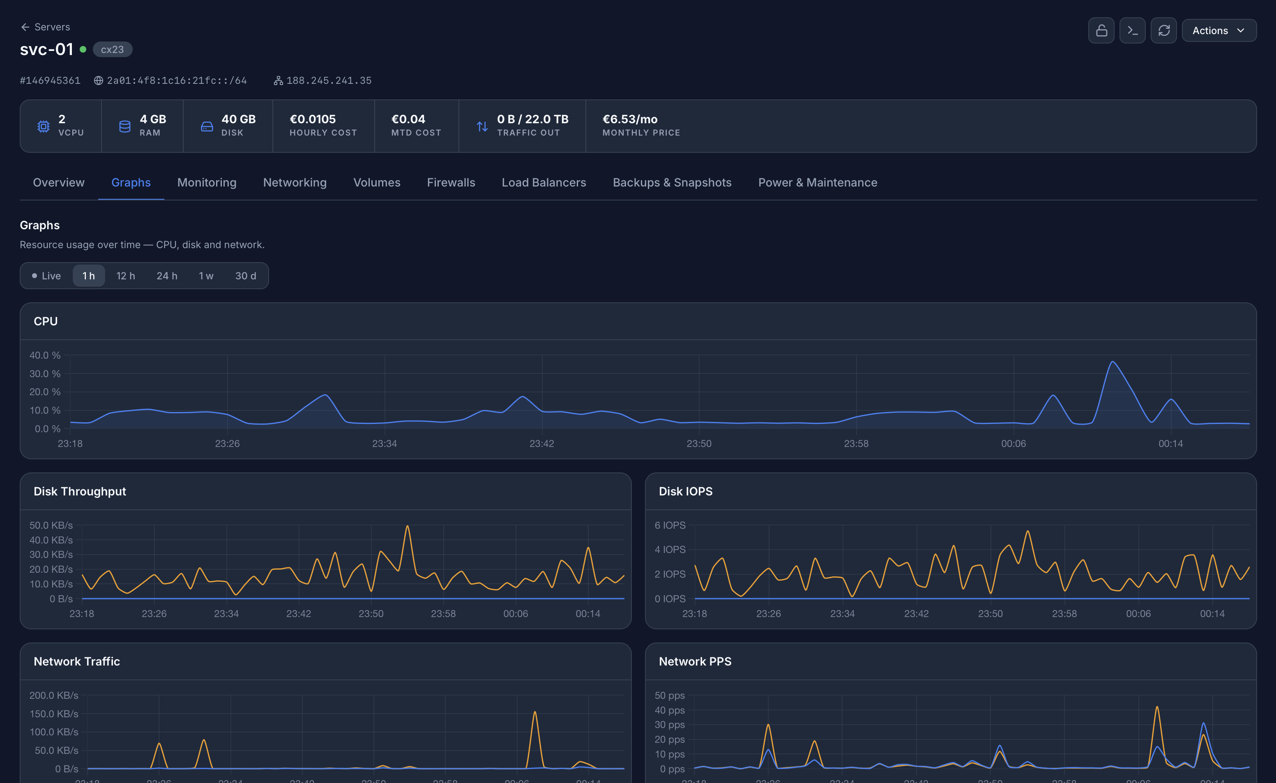This screenshot has width=1276, height=783.
Task: Open the Volumes tab
Action: 376,182
